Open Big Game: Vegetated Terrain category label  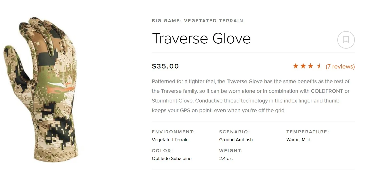(197, 21)
